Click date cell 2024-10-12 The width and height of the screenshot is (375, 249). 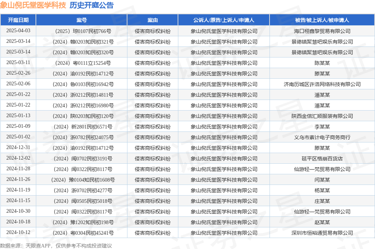tap(18, 232)
